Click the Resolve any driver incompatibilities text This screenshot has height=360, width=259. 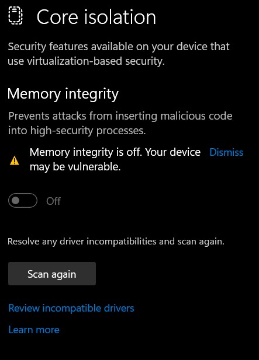pos(116,242)
